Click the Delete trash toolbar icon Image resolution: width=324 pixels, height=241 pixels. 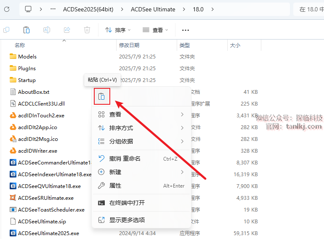(x=87, y=30)
